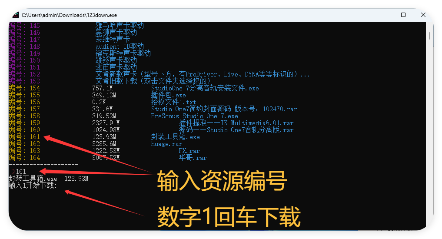Click the 艾肯旧款下载 entry line

153,81
